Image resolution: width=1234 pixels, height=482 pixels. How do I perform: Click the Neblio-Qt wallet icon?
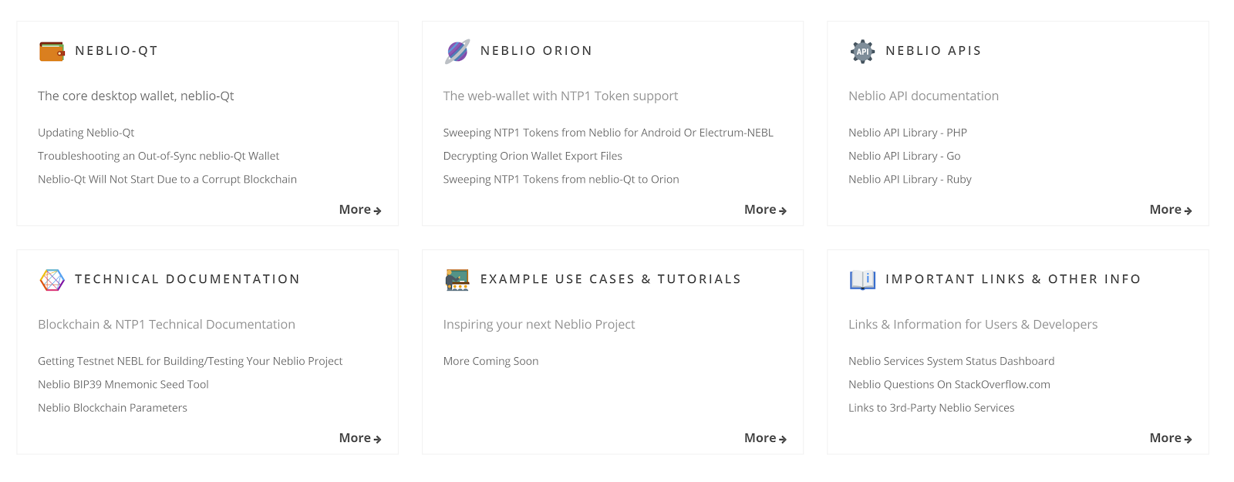click(x=52, y=51)
